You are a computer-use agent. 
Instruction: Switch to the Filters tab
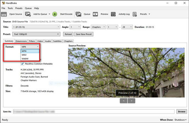(32, 41)
